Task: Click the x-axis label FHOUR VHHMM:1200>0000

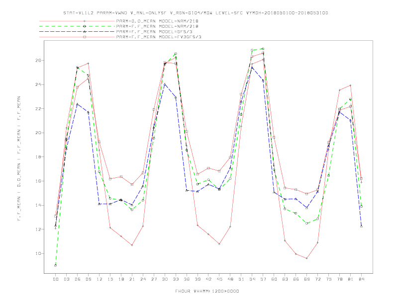Action: 207,291
